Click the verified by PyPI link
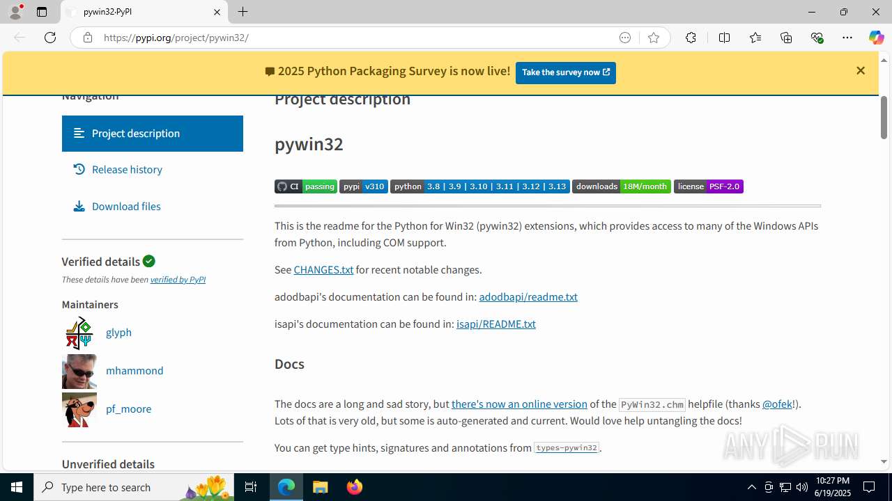This screenshot has height=501, width=892. pos(178,280)
